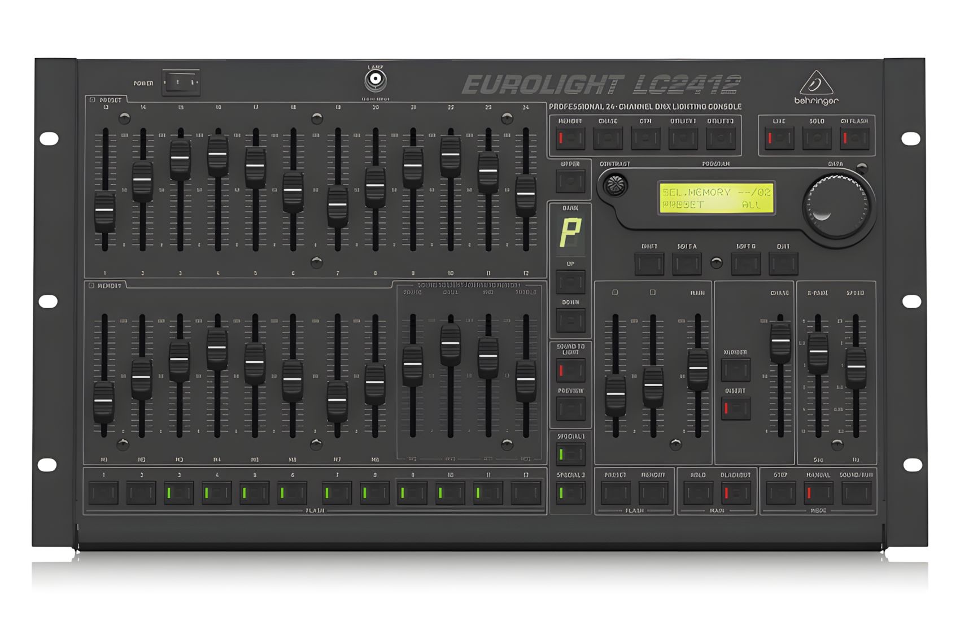Activate the MIDI mode button
Screen dimensions: 960x621
(x=645, y=138)
